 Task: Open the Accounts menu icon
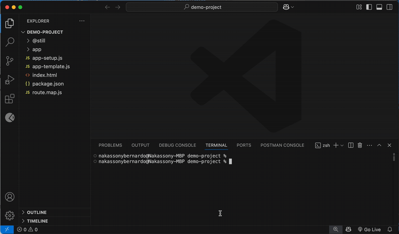click(x=9, y=197)
